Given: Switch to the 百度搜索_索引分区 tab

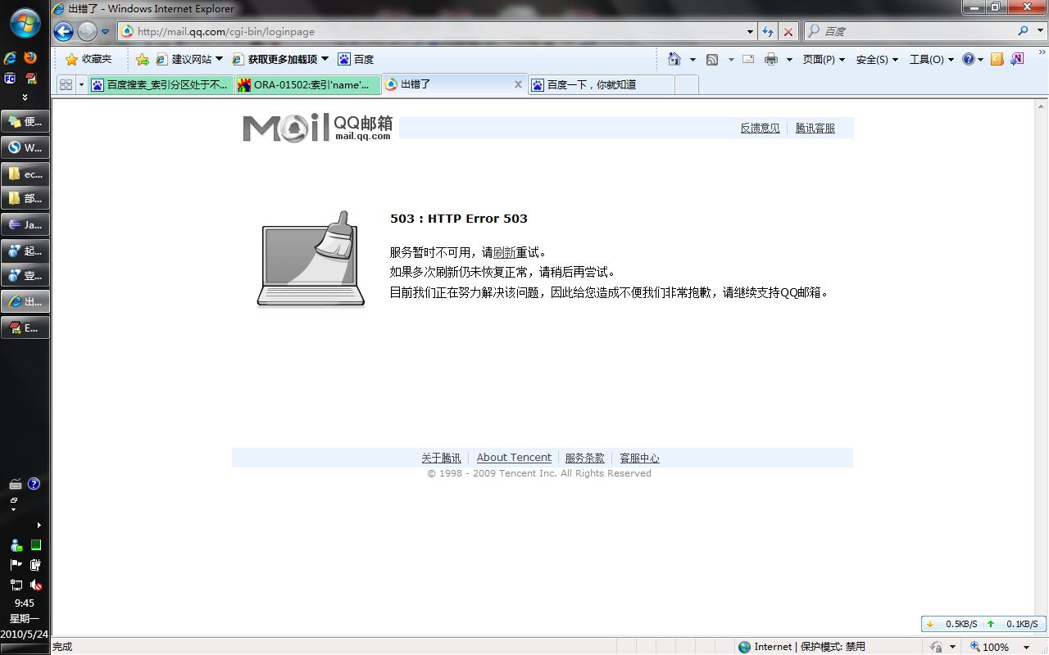Looking at the screenshot, I should 161,84.
